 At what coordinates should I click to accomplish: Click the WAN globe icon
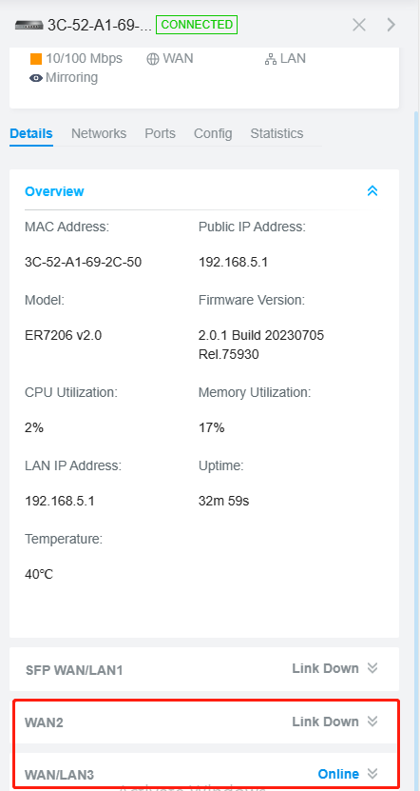[x=153, y=59]
